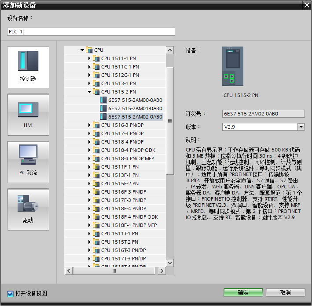Open the 版本 V2.9 version dropdown

301,127
